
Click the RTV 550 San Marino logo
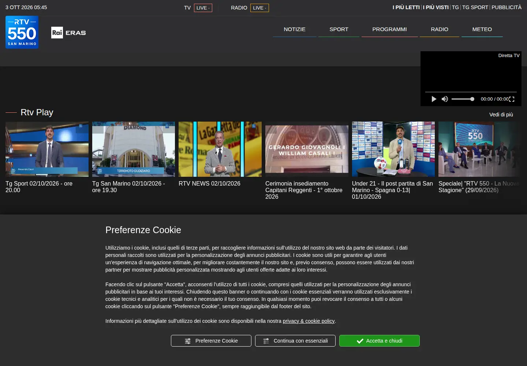tap(22, 32)
